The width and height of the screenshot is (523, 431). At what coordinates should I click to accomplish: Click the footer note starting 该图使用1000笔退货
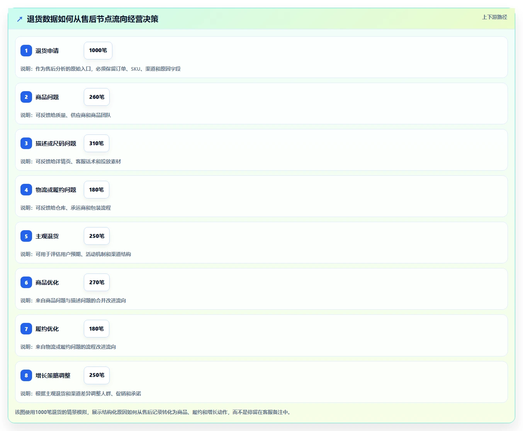[x=154, y=412]
